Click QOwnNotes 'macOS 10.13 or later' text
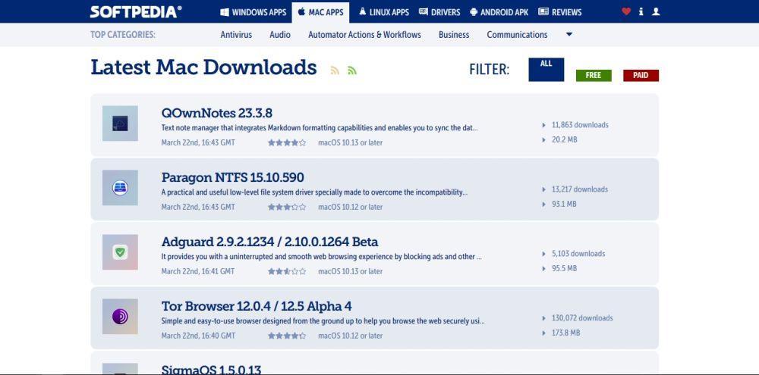 click(350, 142)
